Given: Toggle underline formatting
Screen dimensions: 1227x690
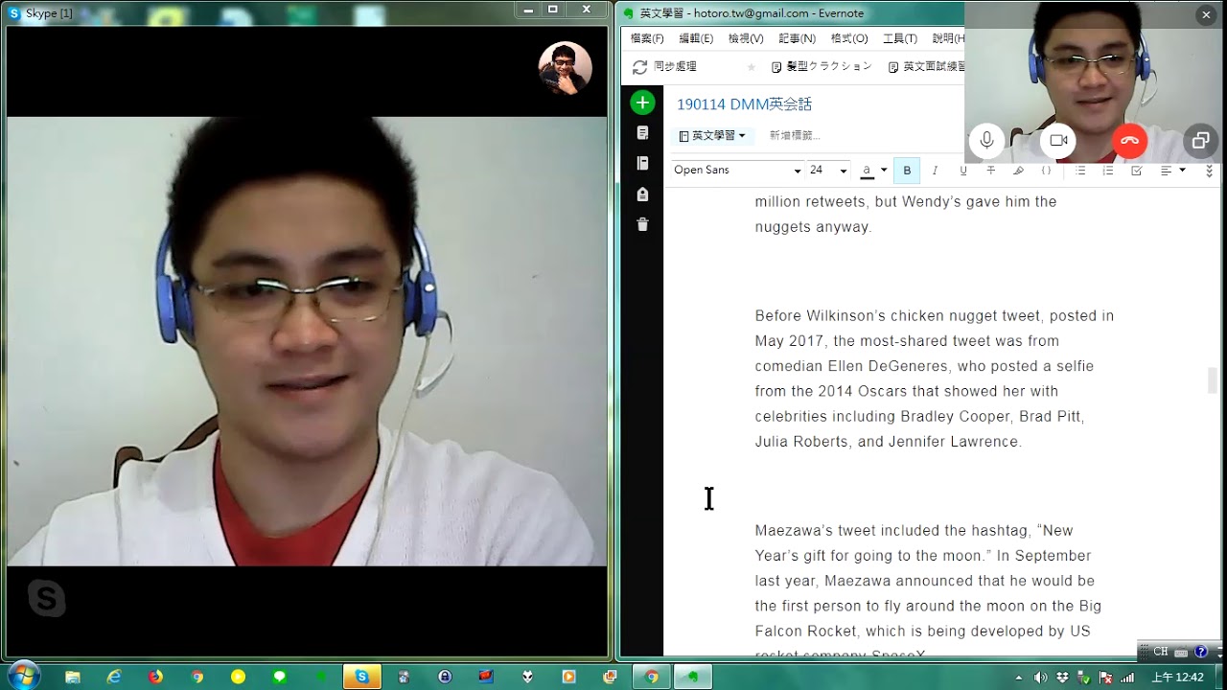Looking at the screenshot, I should tap(962, 171).
